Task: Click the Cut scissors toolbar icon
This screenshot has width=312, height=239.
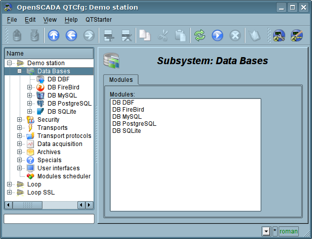Action: [162, 35]
